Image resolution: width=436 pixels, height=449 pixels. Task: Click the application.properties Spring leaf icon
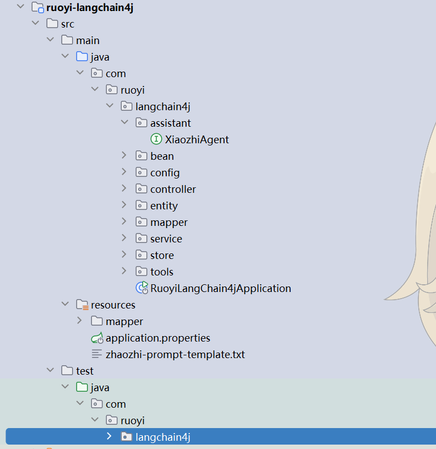pos(97,338)
